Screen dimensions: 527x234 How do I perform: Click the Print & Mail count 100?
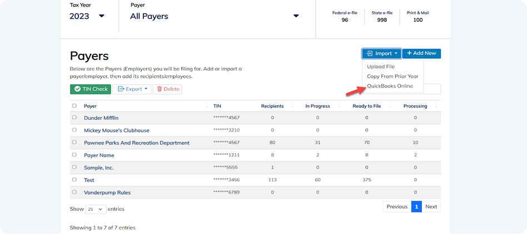(x=418, y=20)
